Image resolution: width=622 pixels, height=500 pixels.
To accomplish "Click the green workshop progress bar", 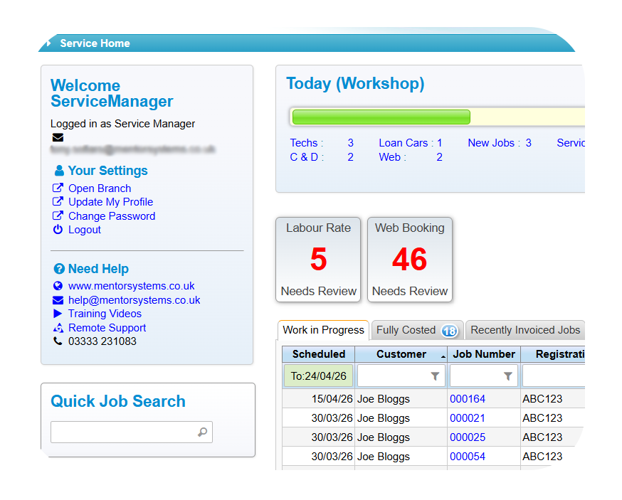I will [381, 117].
